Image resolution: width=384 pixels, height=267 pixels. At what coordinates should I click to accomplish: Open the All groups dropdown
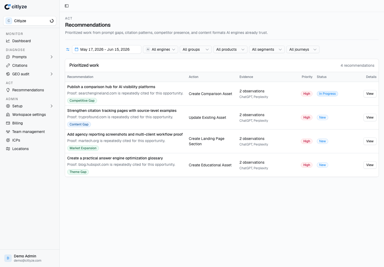tap(196, 49)
